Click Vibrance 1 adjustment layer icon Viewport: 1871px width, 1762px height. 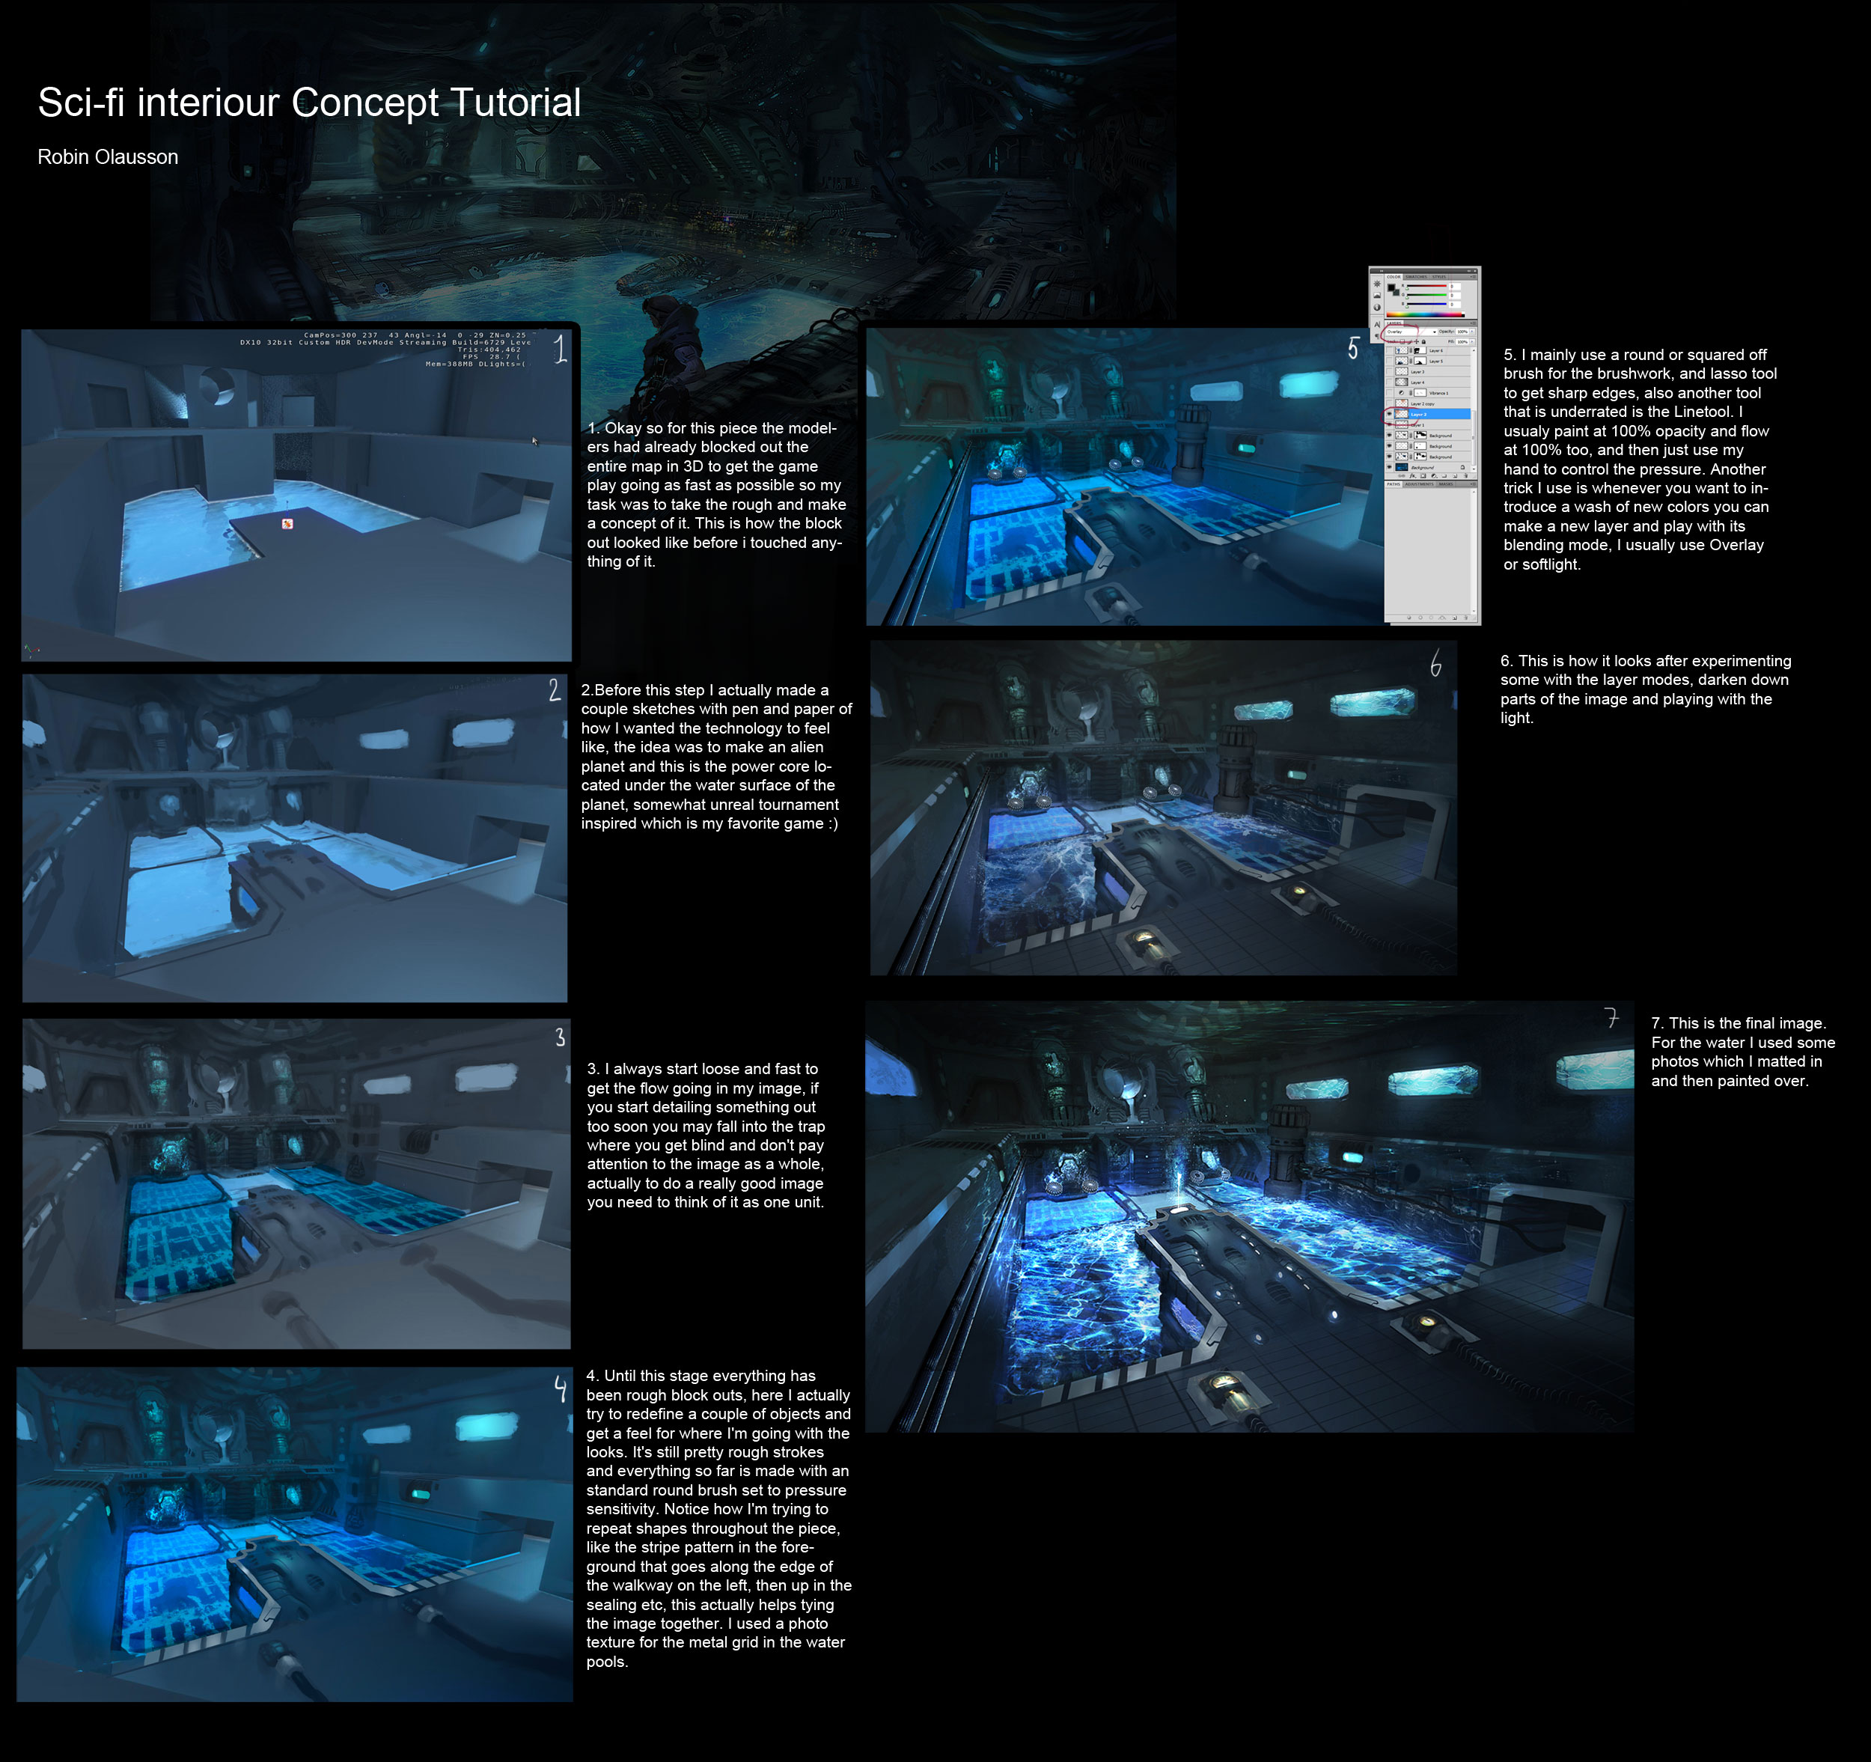click(x=1401, y=394)
